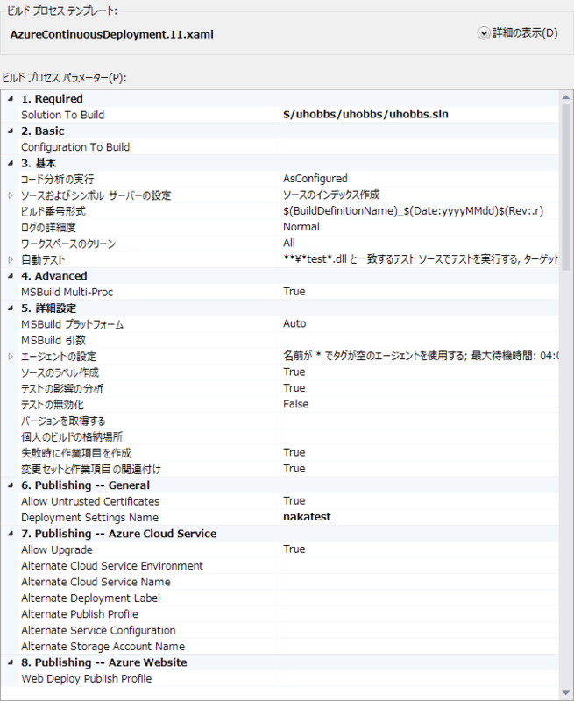Select the Deployment Settings Name label
Viewport: 574px width, 701px height.
[x=90, y=517]
